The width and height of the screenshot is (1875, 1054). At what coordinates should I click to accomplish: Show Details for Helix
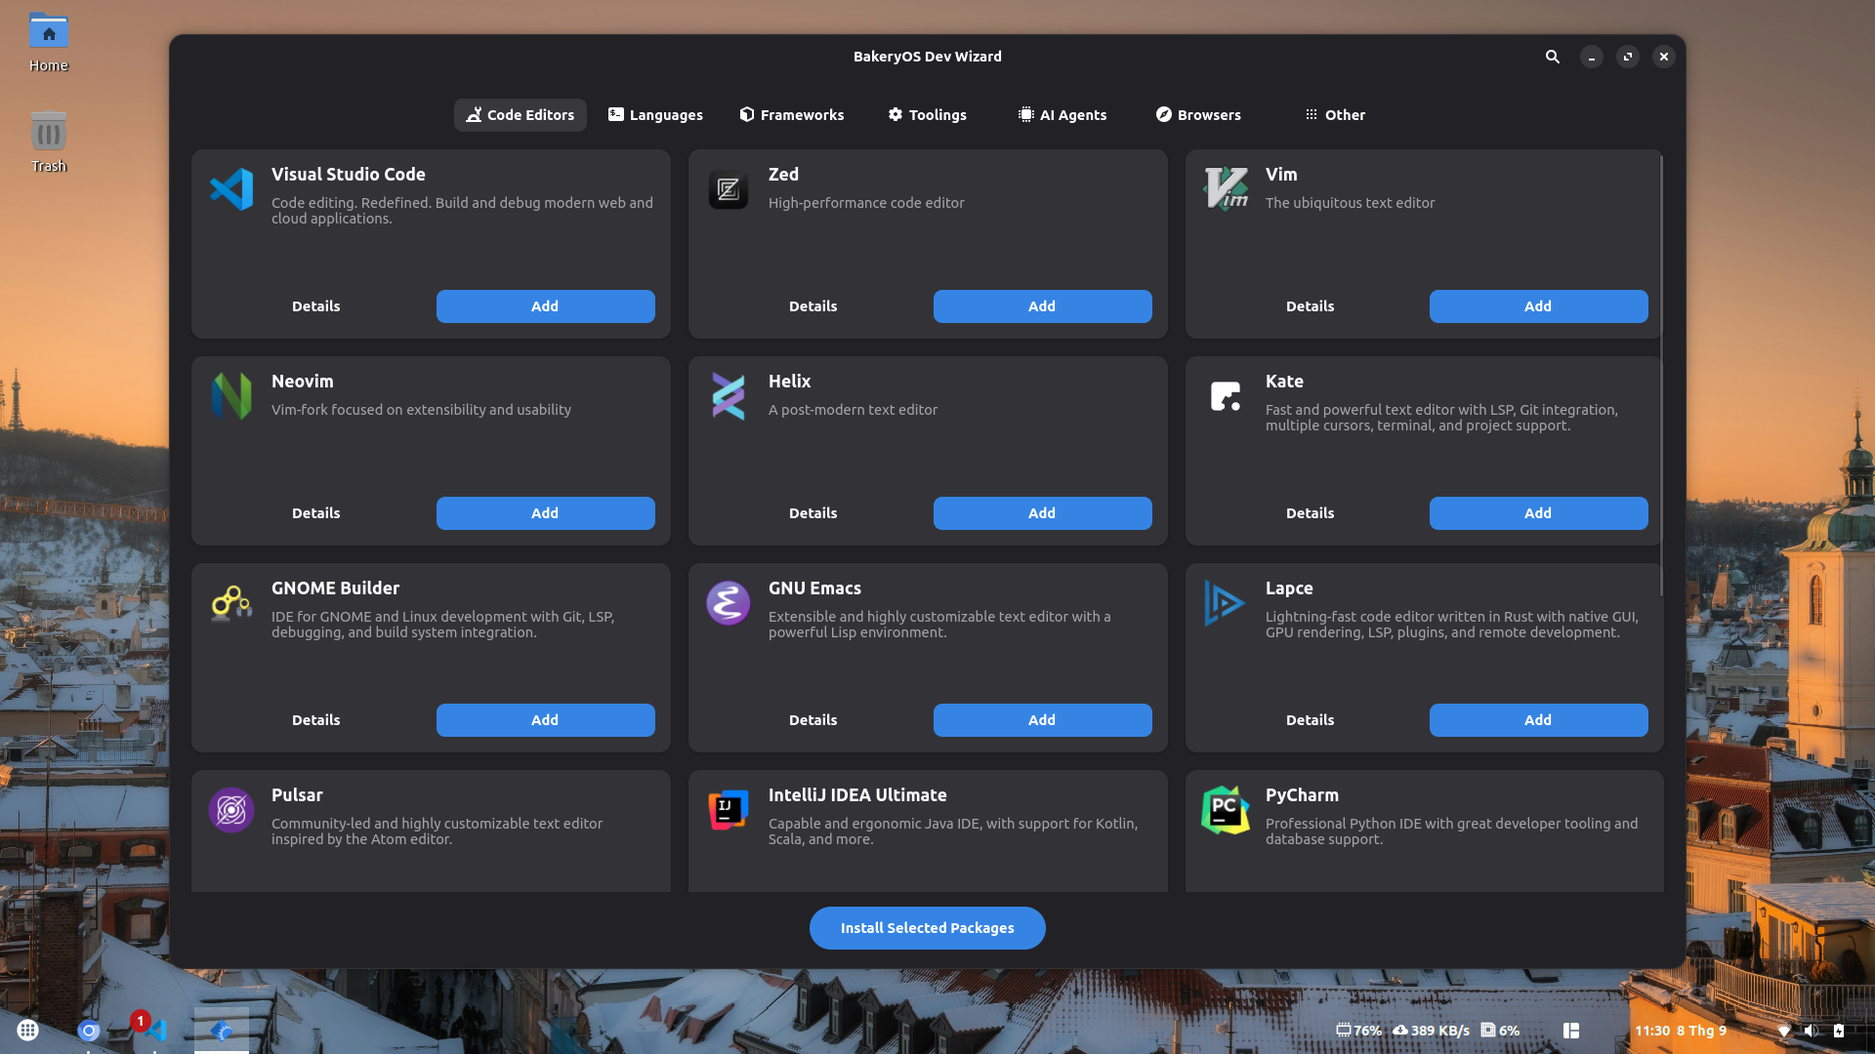(813, 513)
